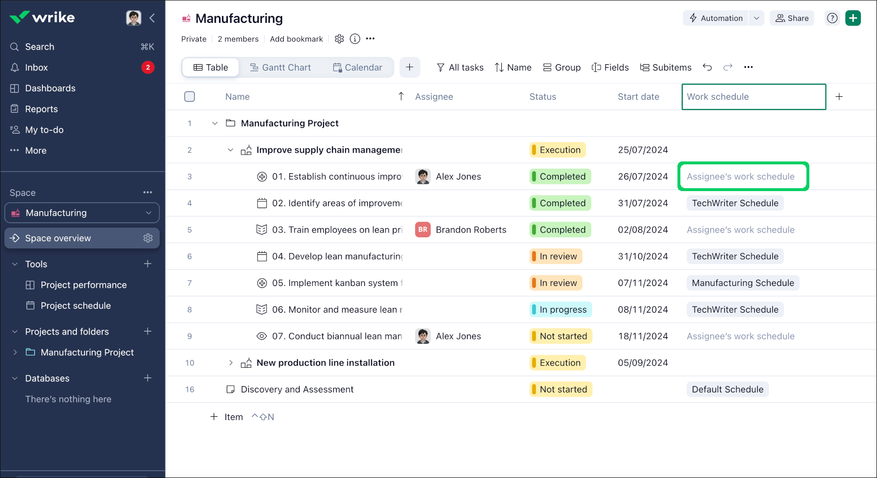Screen dimensions: 877x478
Task: Click the Subitems toolbar icon
Action: point(666,67)
